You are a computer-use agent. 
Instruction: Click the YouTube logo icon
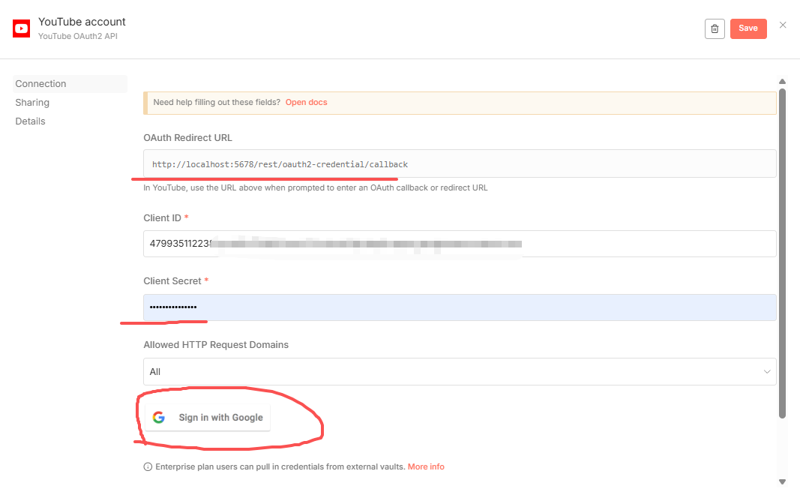tap(22, 28)
